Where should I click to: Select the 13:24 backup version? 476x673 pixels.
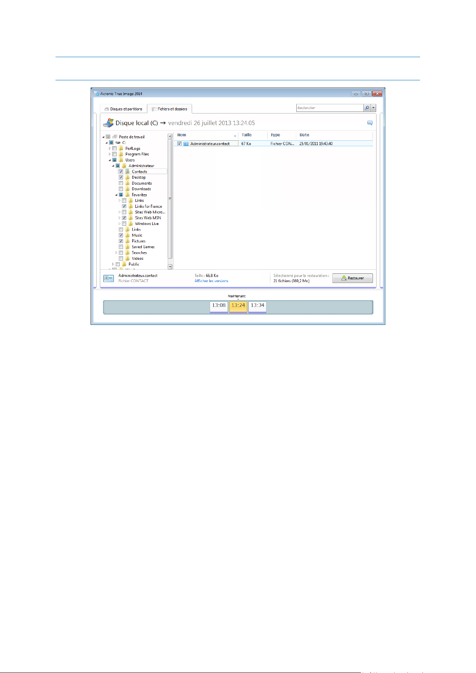(238, 307)
